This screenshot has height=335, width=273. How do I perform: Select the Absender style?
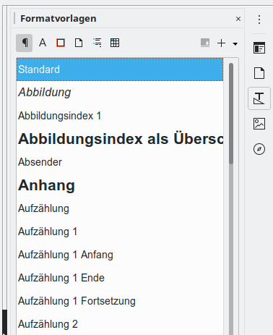pos(120,162)
